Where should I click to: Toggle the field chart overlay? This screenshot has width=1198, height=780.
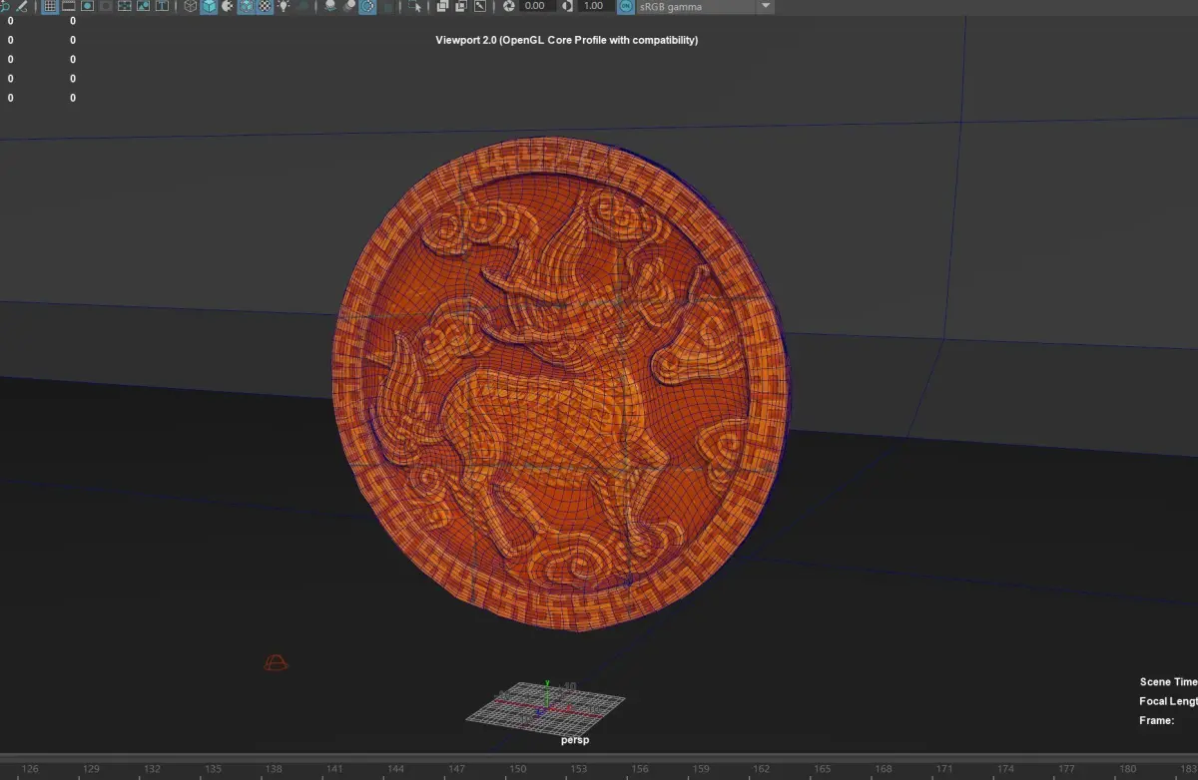tap(125, 6)
